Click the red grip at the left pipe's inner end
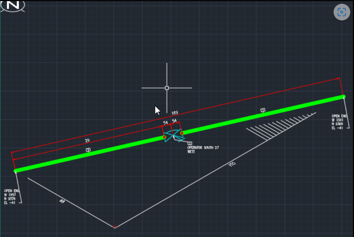Image resolution: width=354 pixels, height=237 pixels. tap(165, 137)
